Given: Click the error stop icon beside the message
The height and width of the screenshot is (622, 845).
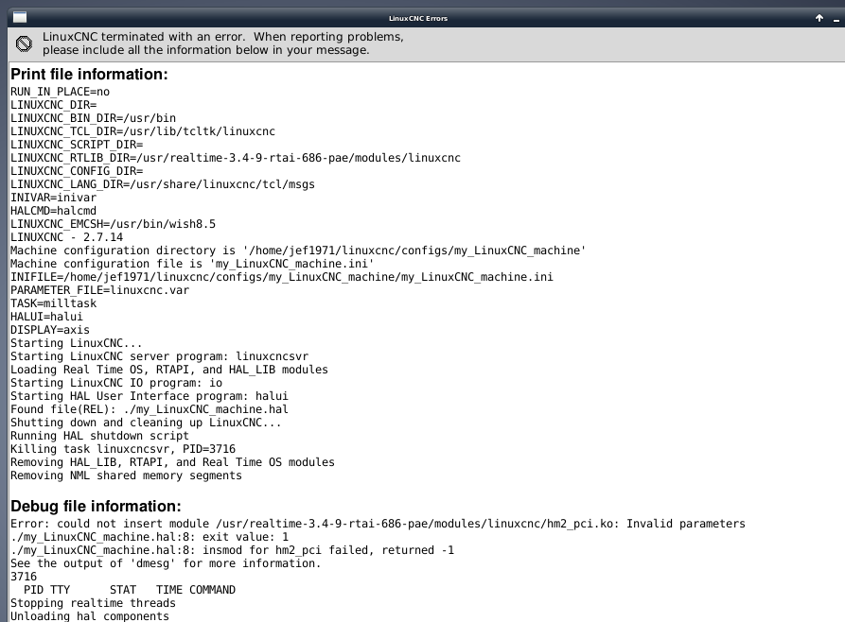Looking at the screenshot, I should pos(24,43).
